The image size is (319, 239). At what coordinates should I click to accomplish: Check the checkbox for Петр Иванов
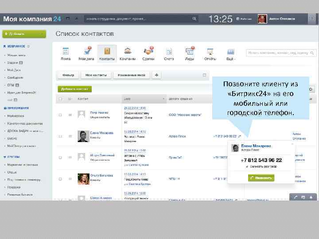pyautogui.click(x=60, y=115)
